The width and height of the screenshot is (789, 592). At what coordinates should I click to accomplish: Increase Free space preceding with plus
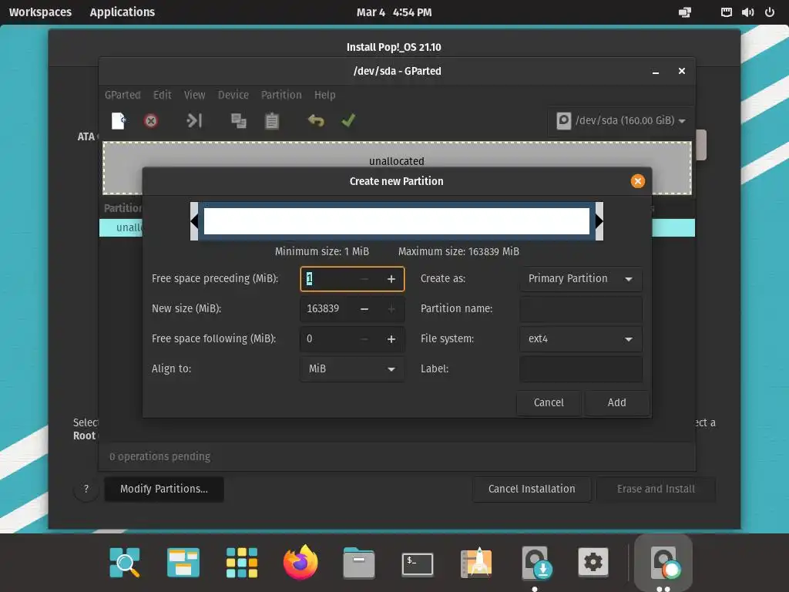(x=391, y=279)
